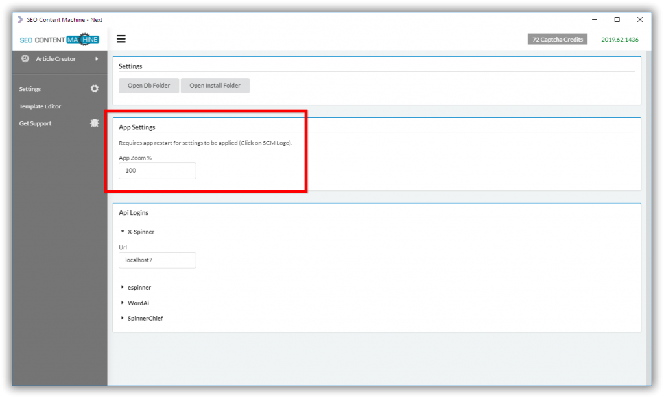Viewport: 664px width, 398px height.
Task: Close the SEO Content Machine window
Action: click(x=640, y=19)
